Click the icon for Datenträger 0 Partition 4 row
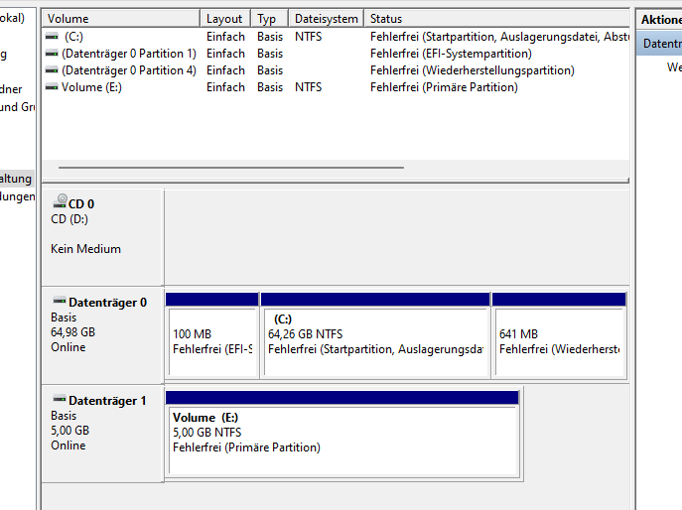Image resolution: width=682 pixels, height=510 pixels. pyautogui.click(x=52, y=70)
